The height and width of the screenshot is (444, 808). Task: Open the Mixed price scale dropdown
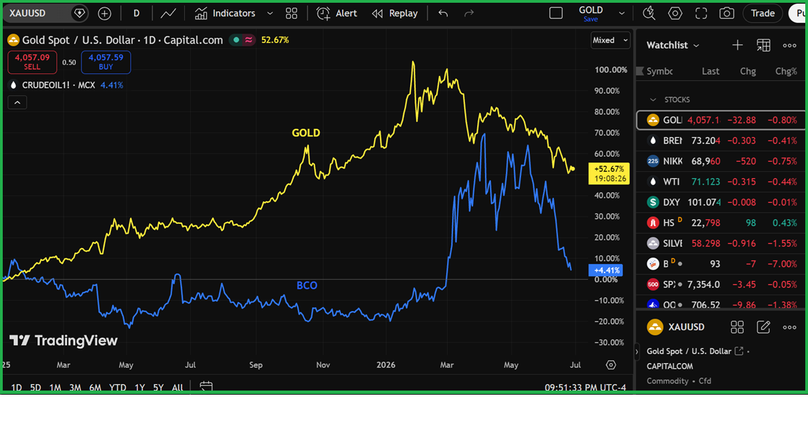[610, 40]
